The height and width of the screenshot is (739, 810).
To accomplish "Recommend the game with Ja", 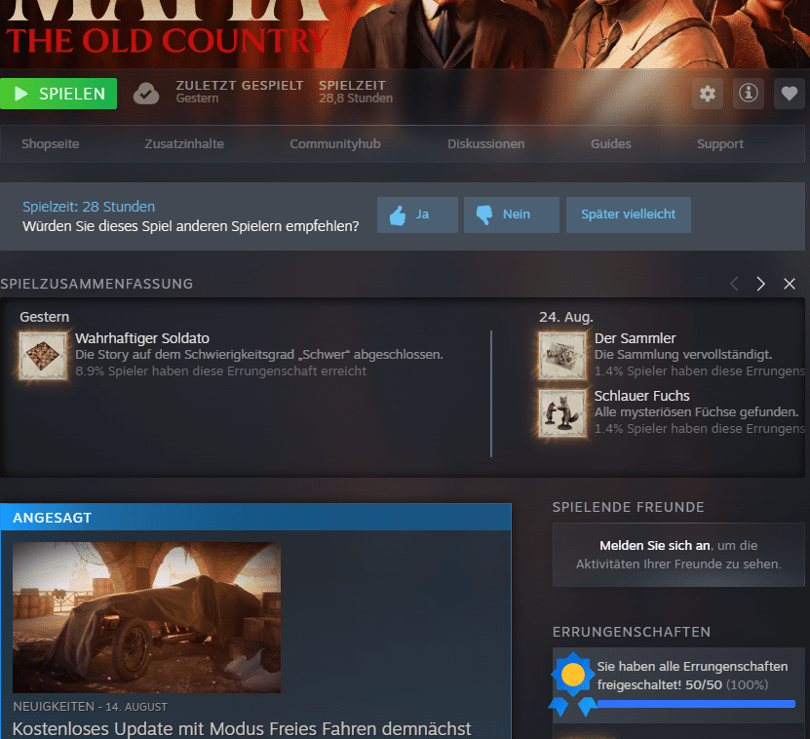I will [417, 214].
